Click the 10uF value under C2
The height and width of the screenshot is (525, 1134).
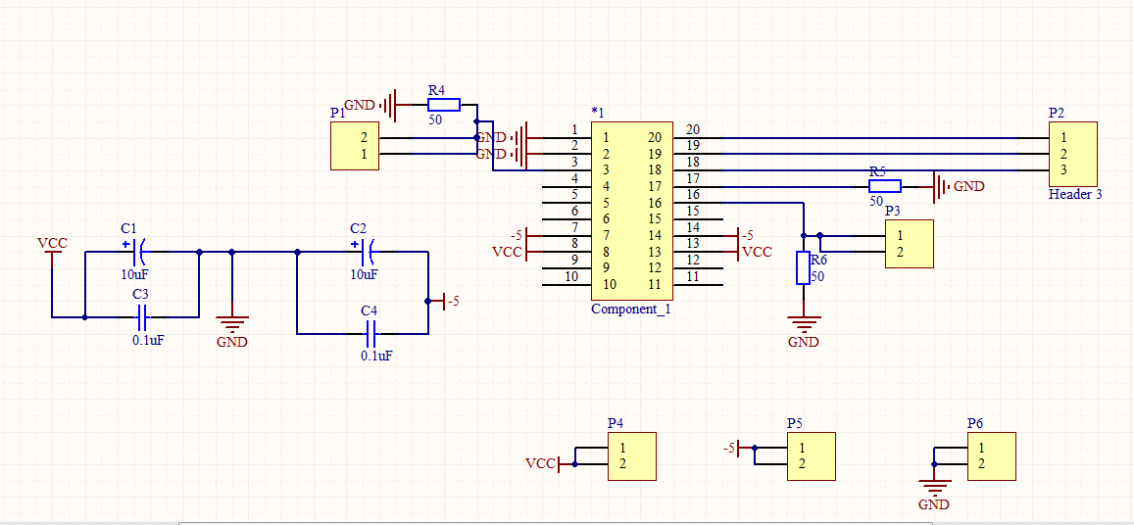[x=364, y=275]
